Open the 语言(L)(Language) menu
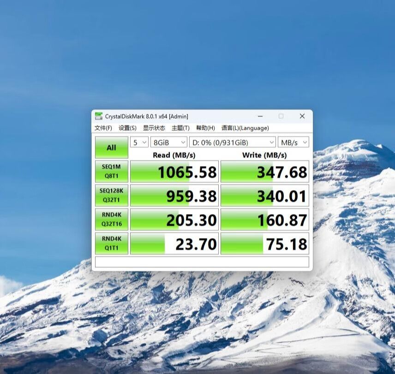This screenshot has height=374, width=395. (245, 128)
